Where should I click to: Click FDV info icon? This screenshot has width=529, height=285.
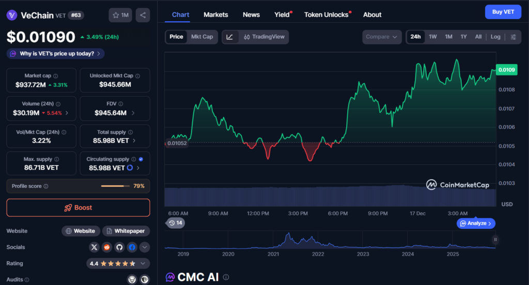(121, 104)
